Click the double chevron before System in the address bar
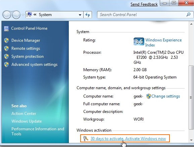The image size is (194, 147). tap(35, 15)
